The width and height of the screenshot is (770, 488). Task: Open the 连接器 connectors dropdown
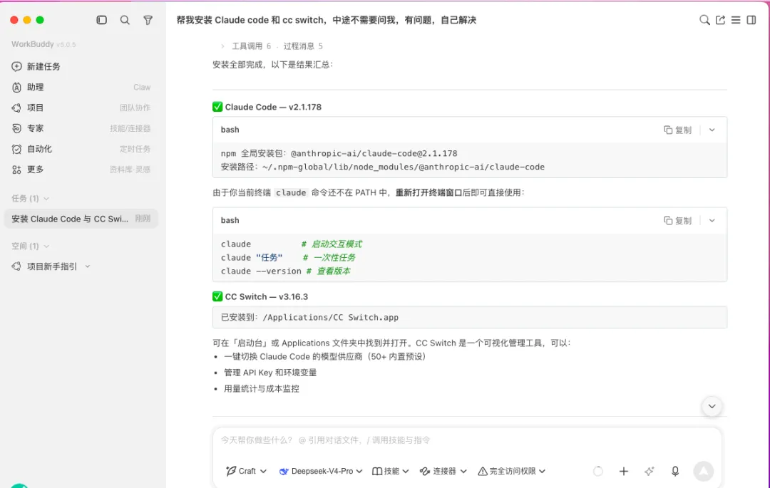443,472
